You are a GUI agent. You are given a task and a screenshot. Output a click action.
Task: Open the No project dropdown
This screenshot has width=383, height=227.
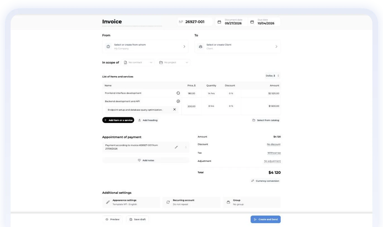[x=173, y=62]
